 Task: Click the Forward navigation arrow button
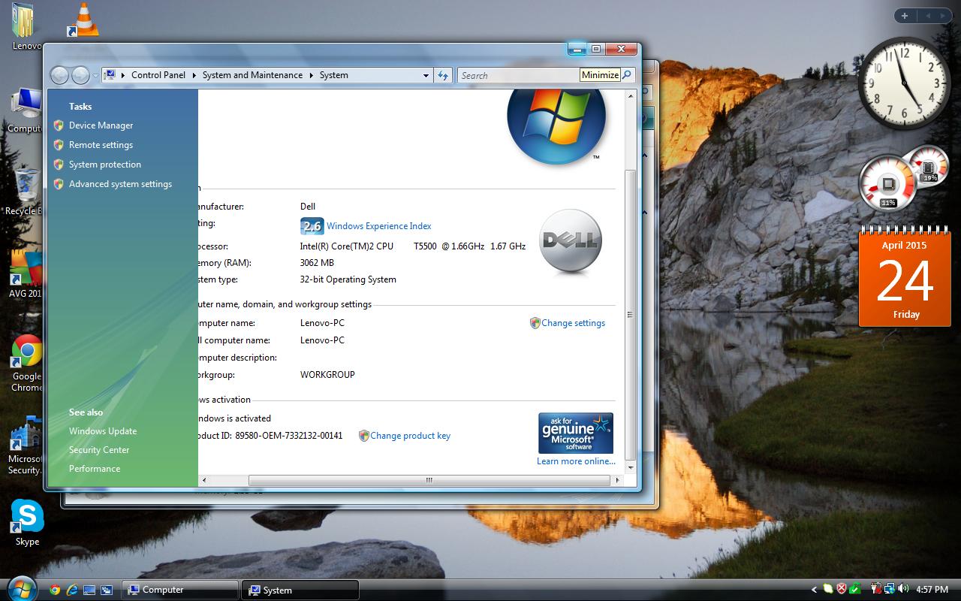(80, 75)
